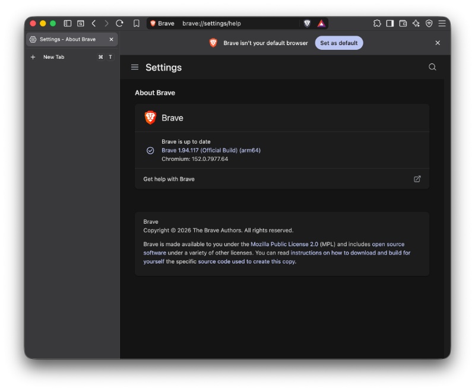Minimize the window with the yellow button

(x=43, y=23)
